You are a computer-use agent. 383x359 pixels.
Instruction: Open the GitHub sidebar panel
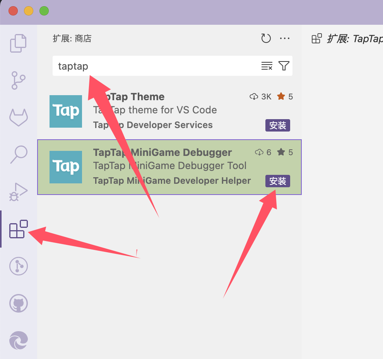tap(19, 303)
